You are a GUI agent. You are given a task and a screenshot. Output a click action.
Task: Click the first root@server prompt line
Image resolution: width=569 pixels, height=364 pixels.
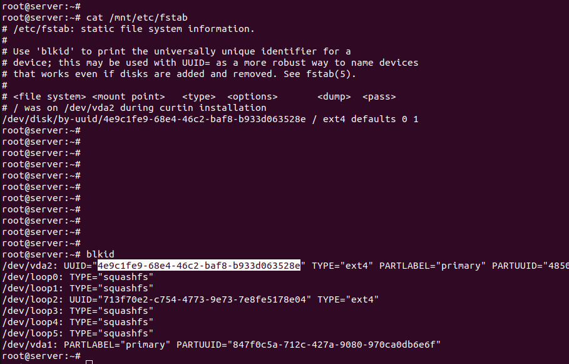coord(41,6)
